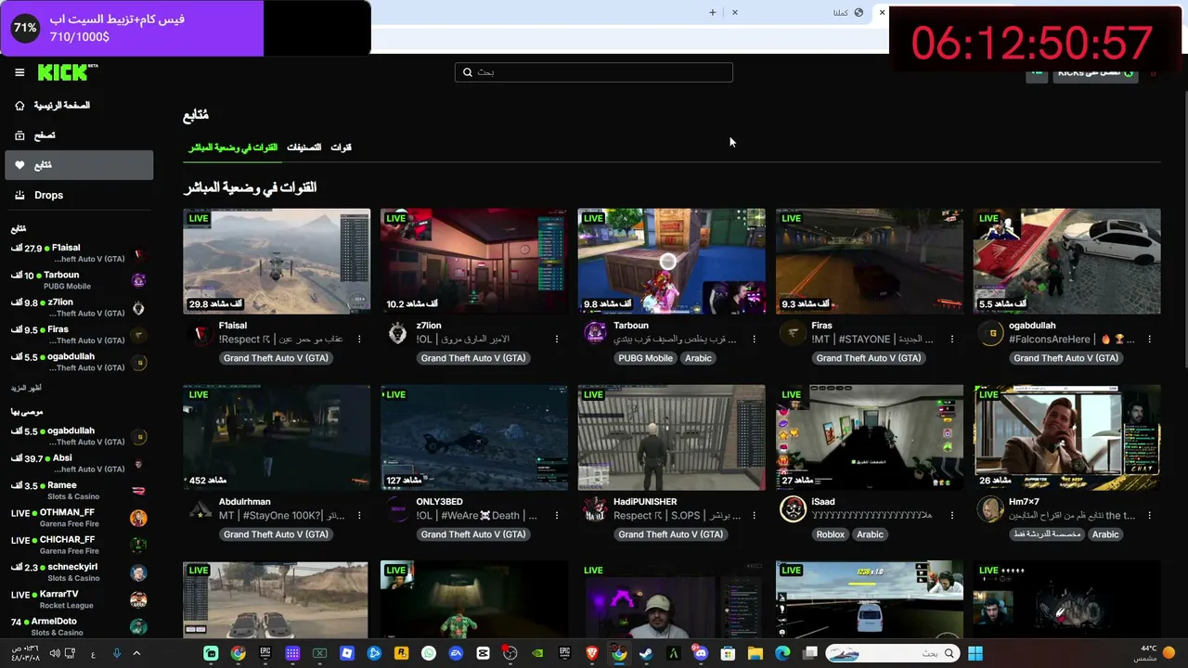Image resolution: width=1188 pixels, height=668 pixels.
Task: Open ONLY3BED's live stream thumbnail
Action: click(474, 438)
